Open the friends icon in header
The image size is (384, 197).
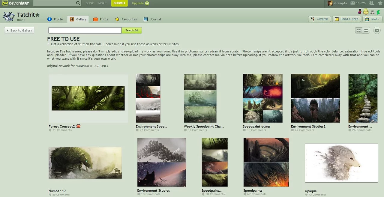371,3
